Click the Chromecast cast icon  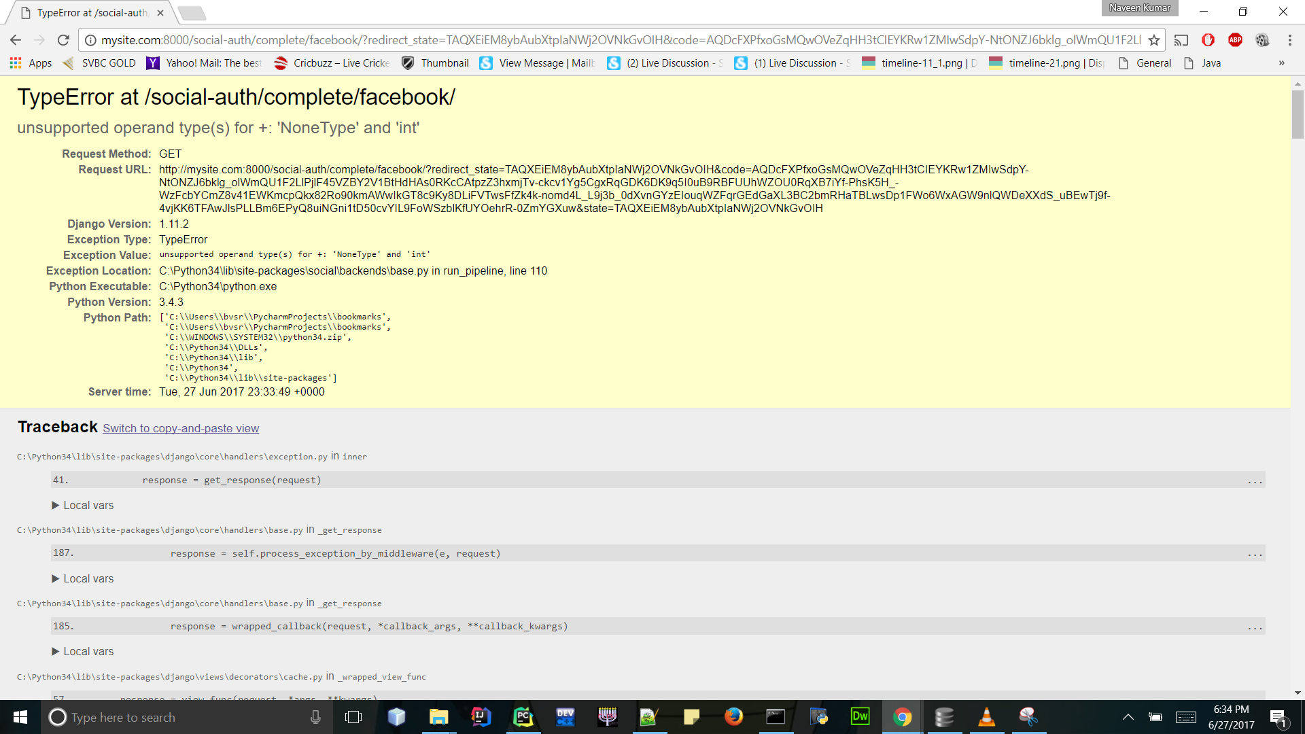click(1181, 40)
